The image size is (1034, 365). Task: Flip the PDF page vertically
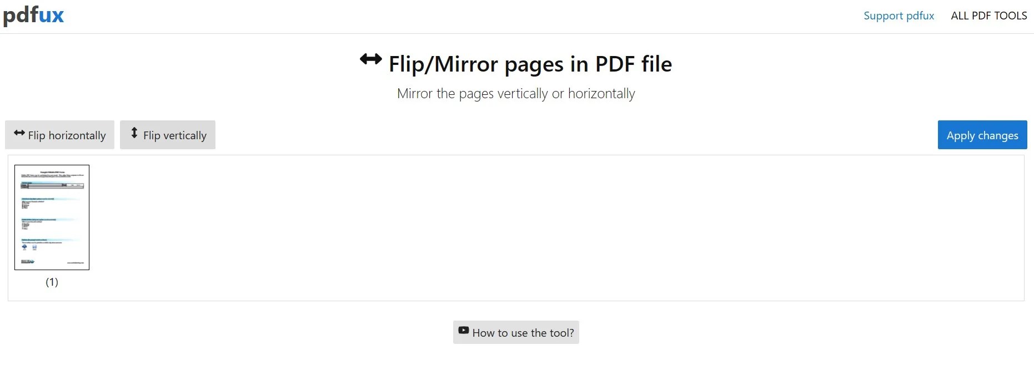pyautogui.click(x=167, y=135)
